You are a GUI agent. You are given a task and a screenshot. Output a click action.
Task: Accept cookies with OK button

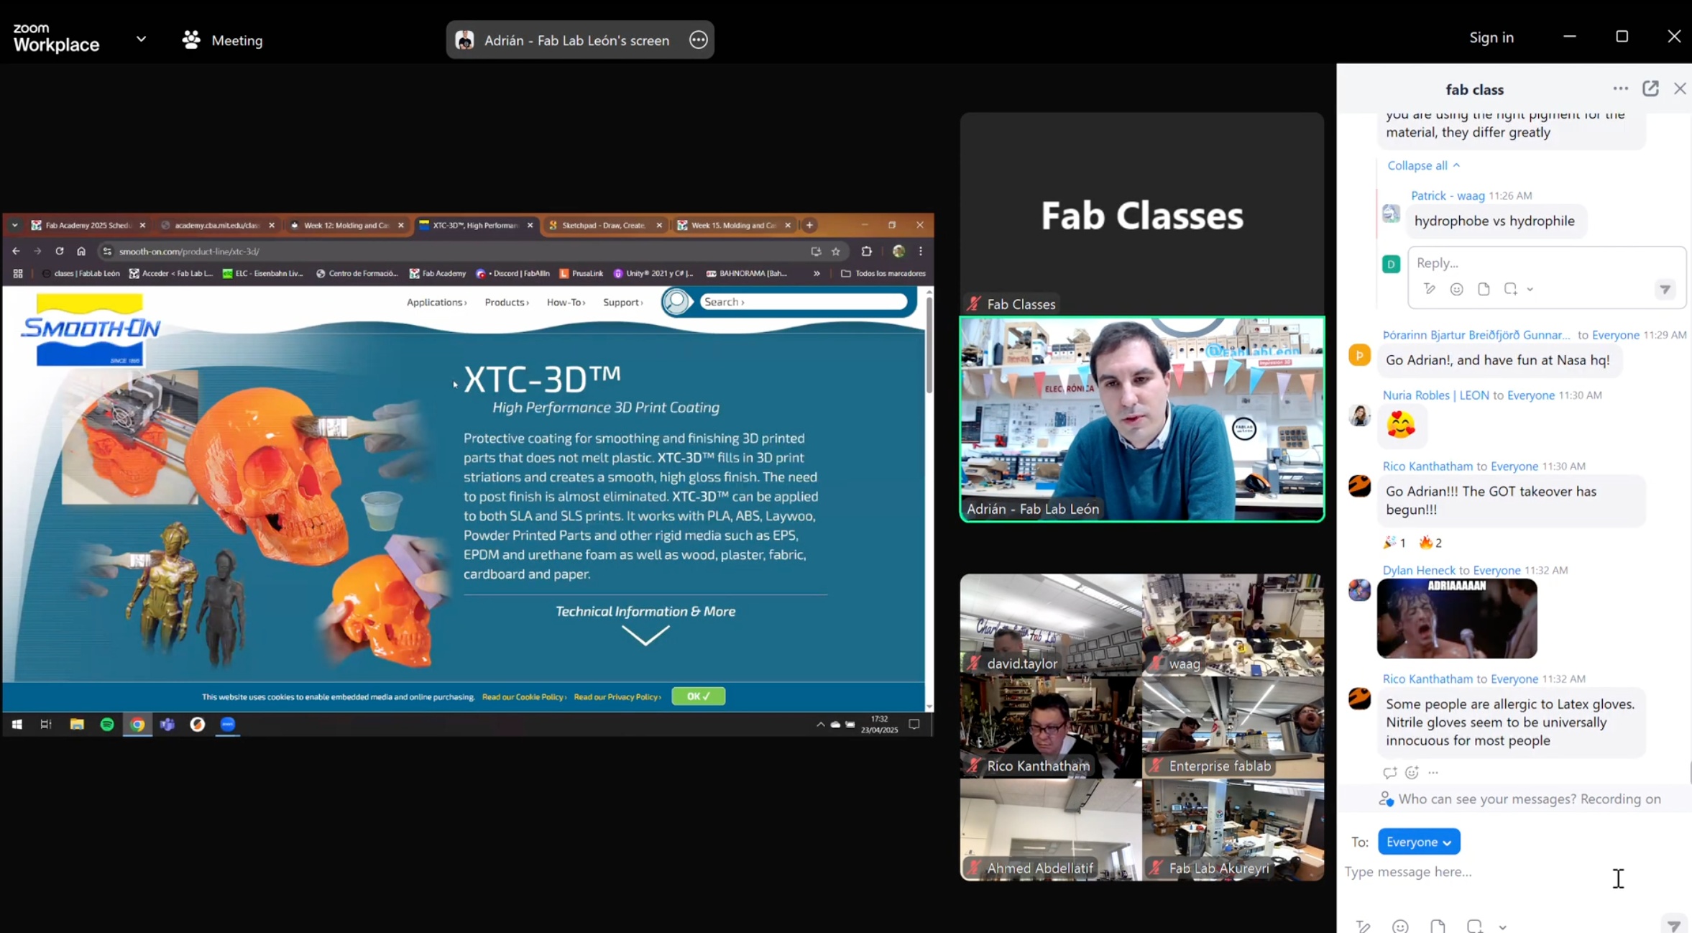point(698,696)
